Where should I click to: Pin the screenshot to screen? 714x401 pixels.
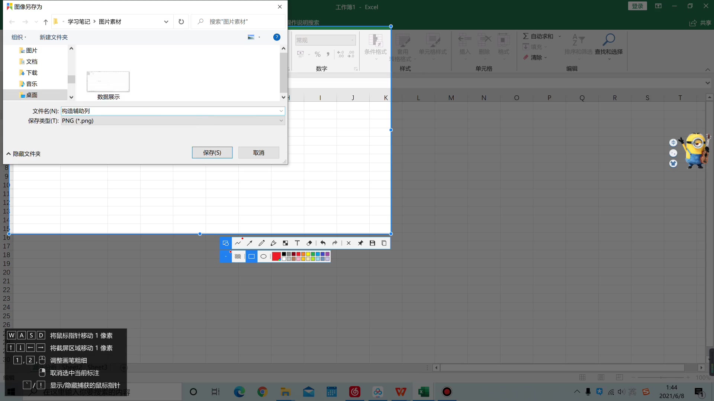[x=360, y=243]
